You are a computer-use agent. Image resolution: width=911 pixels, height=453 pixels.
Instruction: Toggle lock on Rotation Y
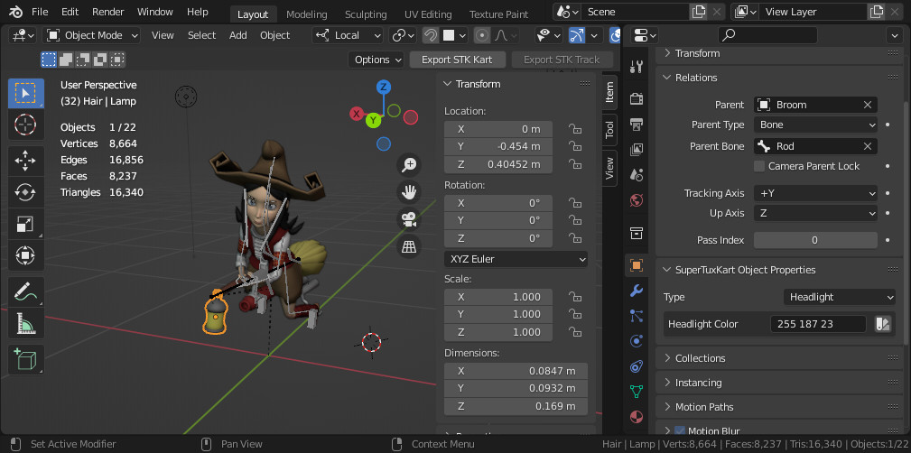click(575, 220)
